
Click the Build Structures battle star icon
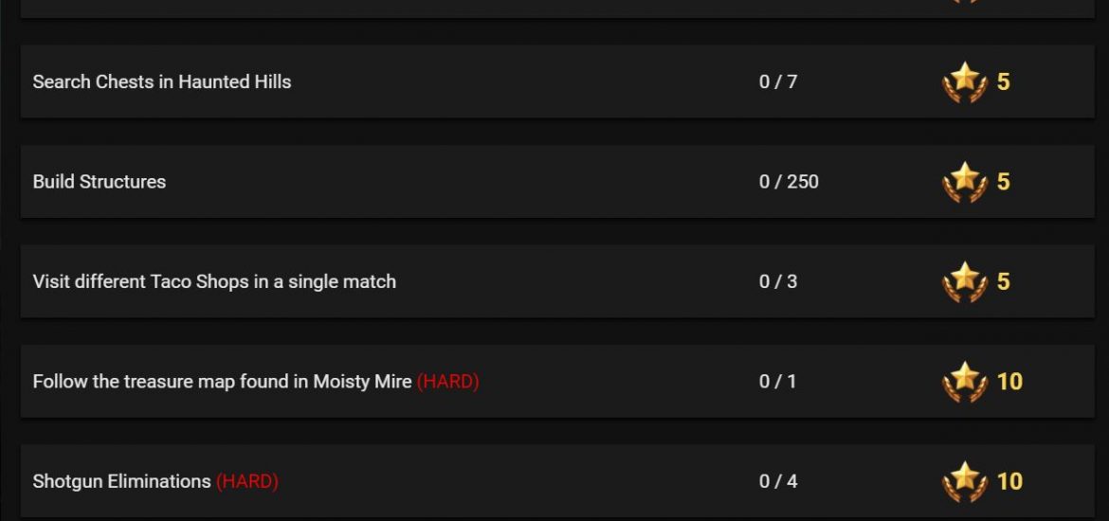(965, 182)
